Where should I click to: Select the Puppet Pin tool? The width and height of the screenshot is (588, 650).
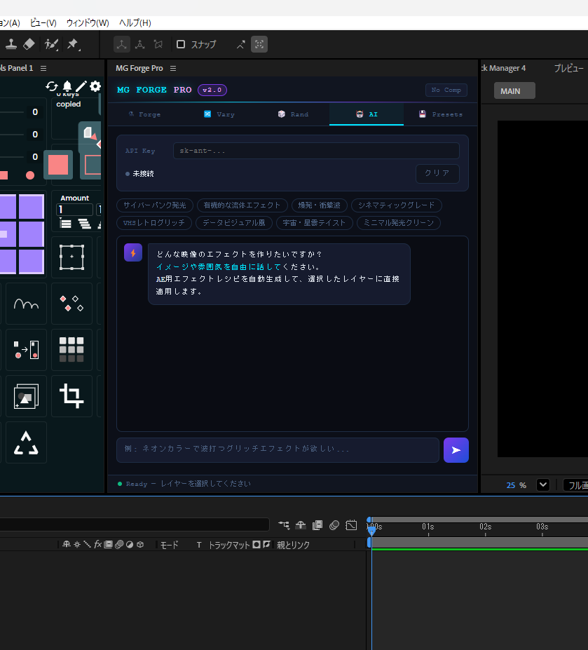pos(73,44)
